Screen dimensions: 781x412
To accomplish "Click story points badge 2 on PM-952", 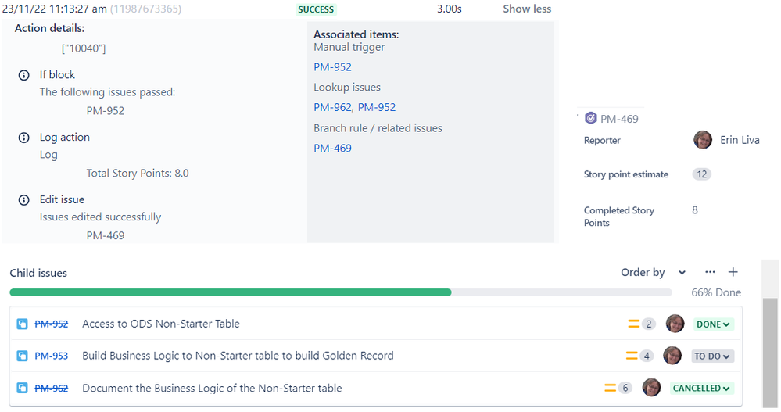I will tap(649, 324).
